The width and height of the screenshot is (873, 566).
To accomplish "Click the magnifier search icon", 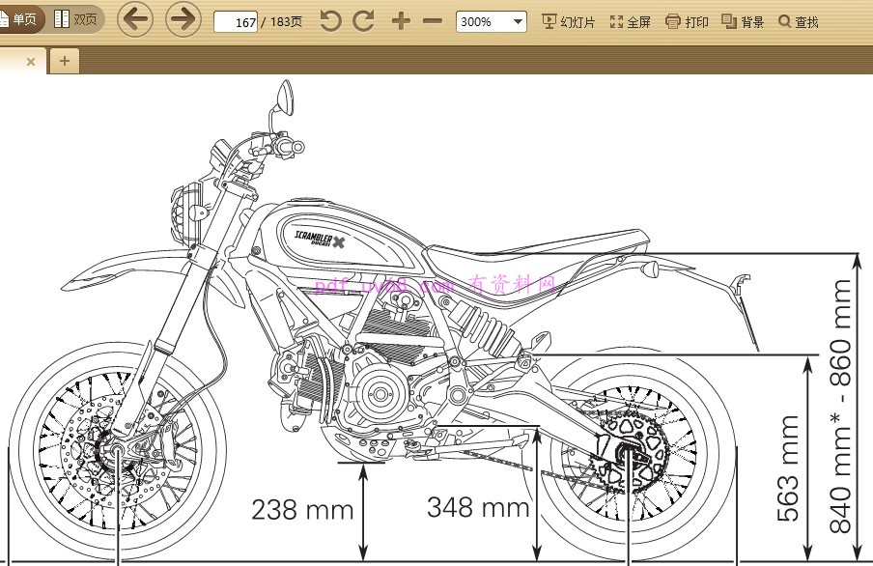I will (784, 21).
